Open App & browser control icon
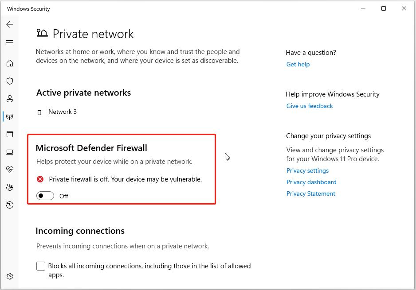The width and height of the screenshot is (416, 290). coord(10,134)
